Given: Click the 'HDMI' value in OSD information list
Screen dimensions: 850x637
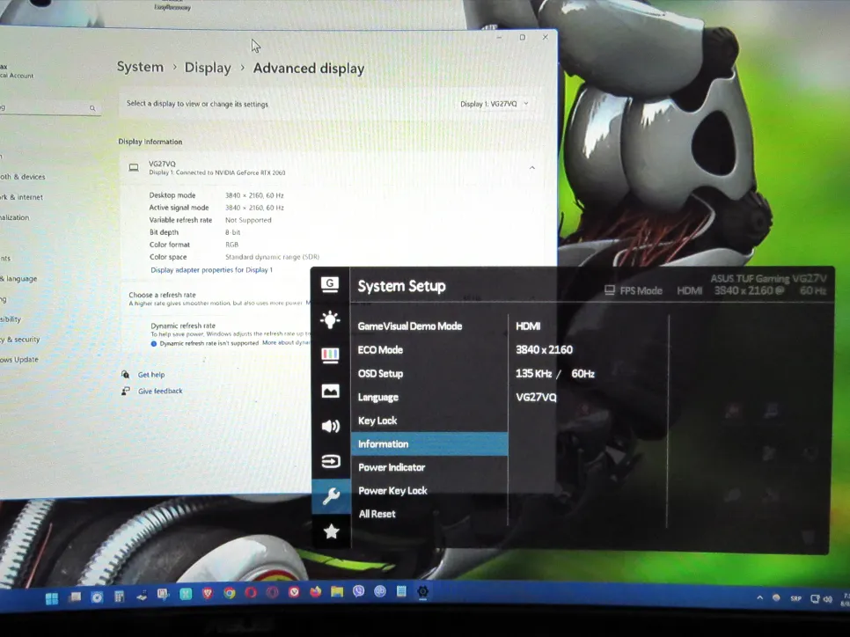Looking at the screenshot, I should pos(528,326).
